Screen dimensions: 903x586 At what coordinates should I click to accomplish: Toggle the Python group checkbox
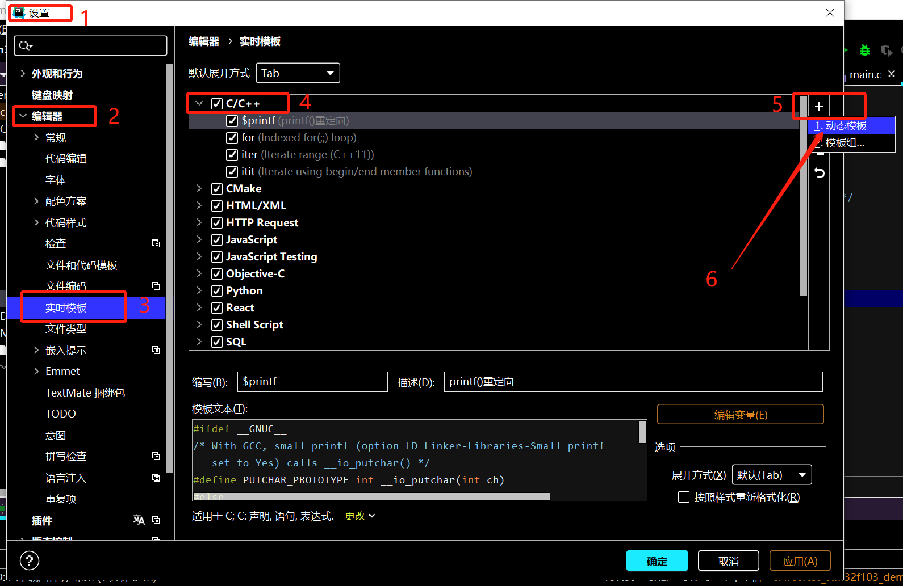(x=216, y=290)
